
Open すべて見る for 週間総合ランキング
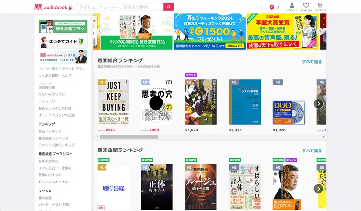pyautogui.click(x=312, y=62)
